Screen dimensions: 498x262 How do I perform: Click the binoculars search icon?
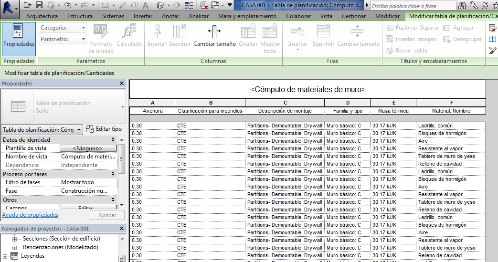462,6
